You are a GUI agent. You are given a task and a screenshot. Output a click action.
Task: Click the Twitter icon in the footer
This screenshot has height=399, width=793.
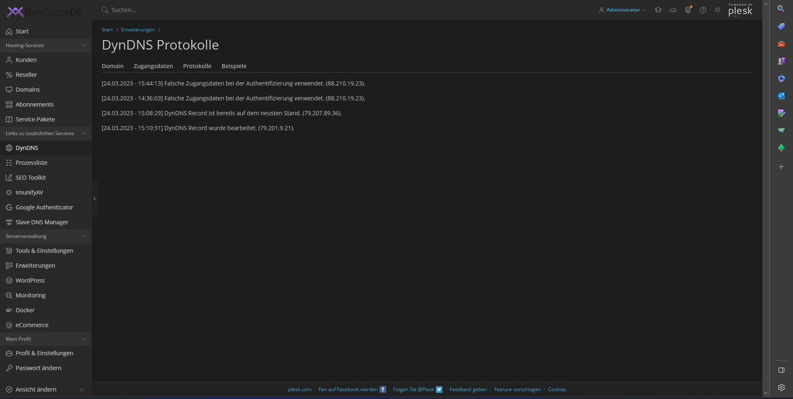click(x=439, y=389)
